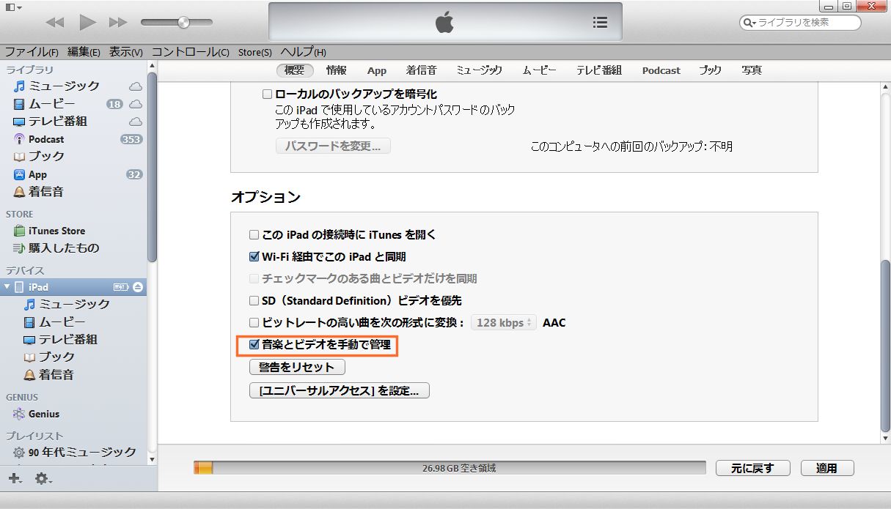Select Genius in the sidebar

click(x=44, y=414)
